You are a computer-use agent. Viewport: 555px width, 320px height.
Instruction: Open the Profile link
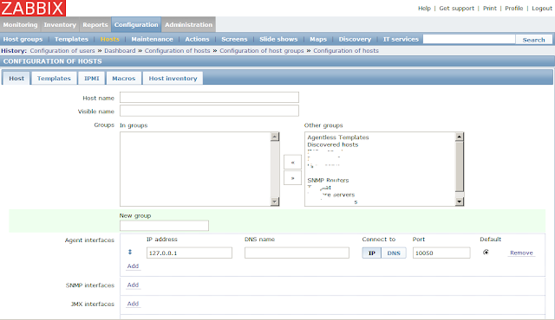(x=514, y=8)
